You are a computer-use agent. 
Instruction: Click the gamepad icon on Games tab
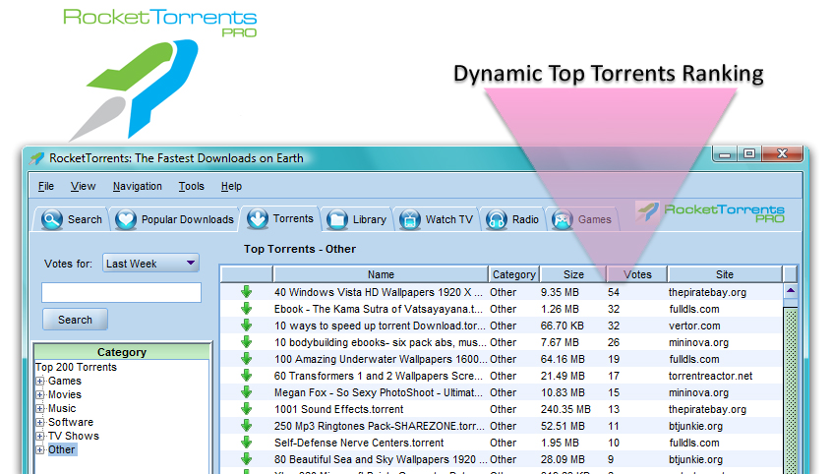(563, 219)
